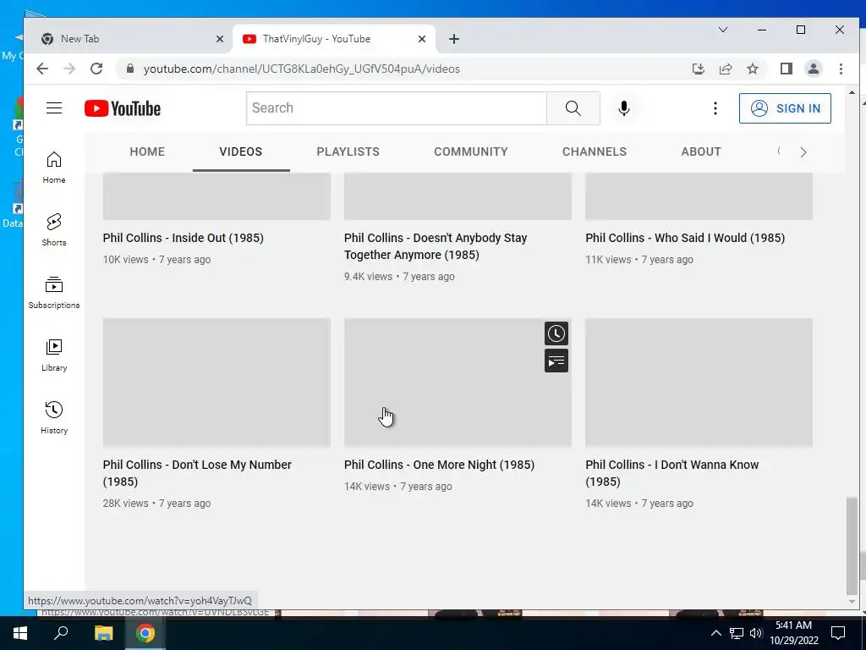The height and width of the screenshot is (650, 866).
Task: Close the New Tab tab
Action: point(220,39)
